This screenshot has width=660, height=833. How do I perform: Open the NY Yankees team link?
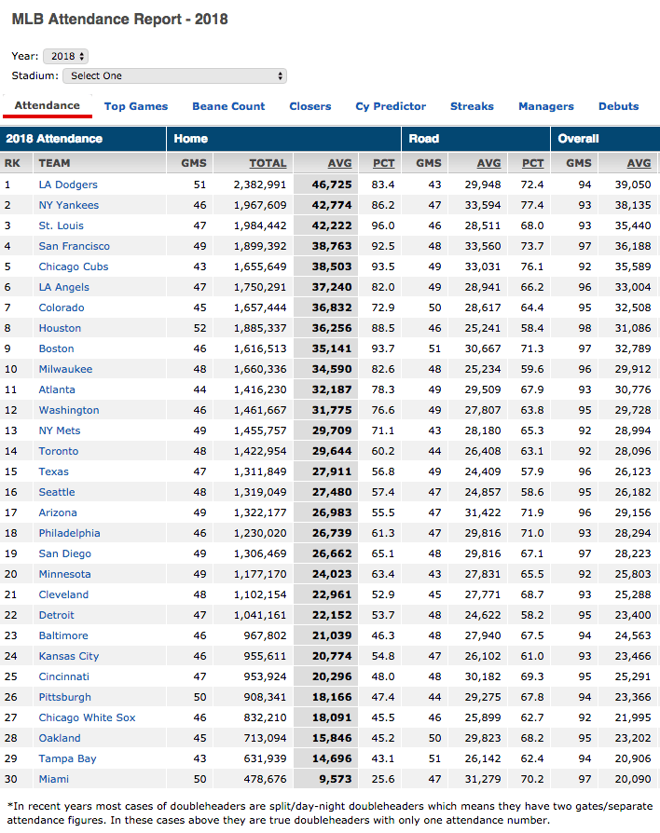click(x=69, y=205)
